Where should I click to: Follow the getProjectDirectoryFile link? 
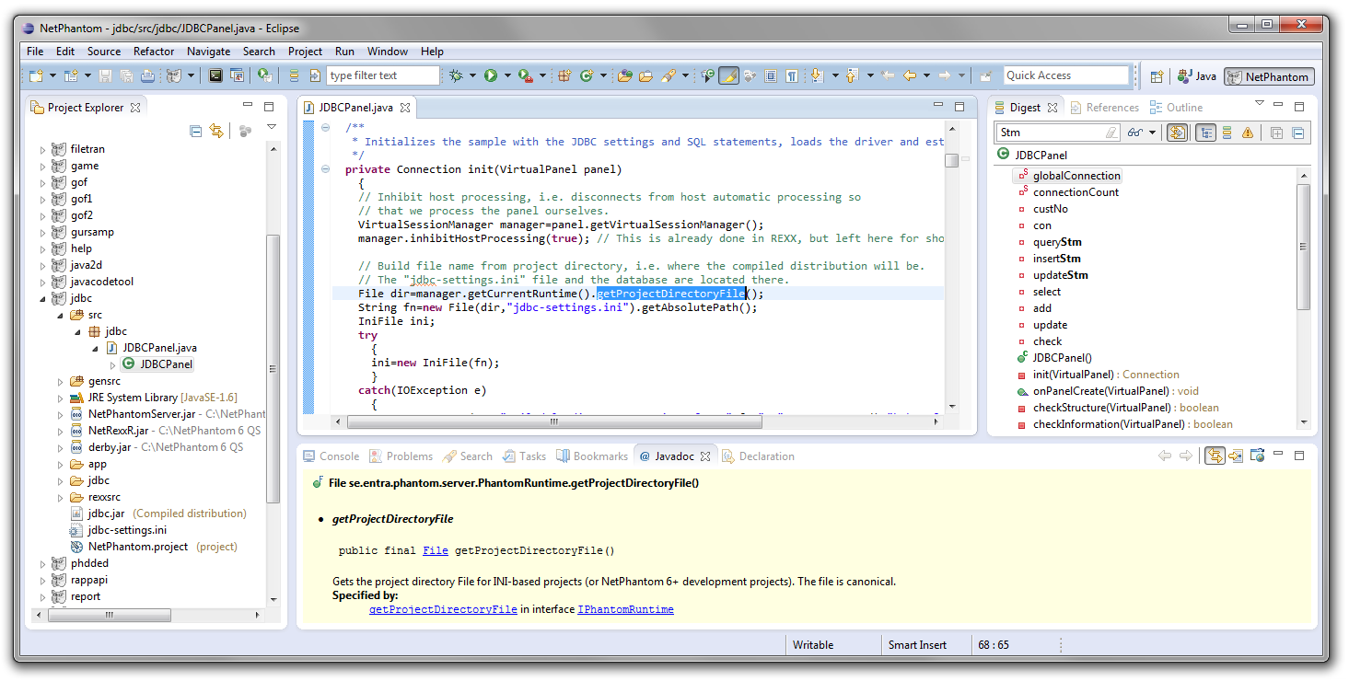click(x=443, y=609)
